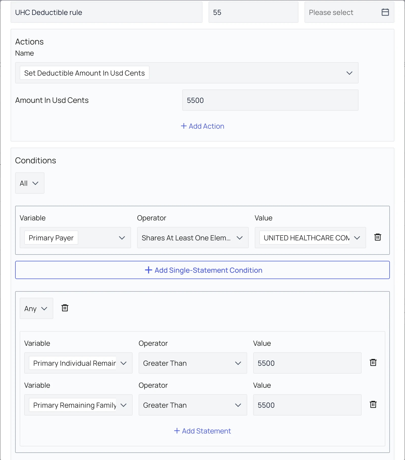Edit the Amount In Usd Cents field

pos(270,100)
